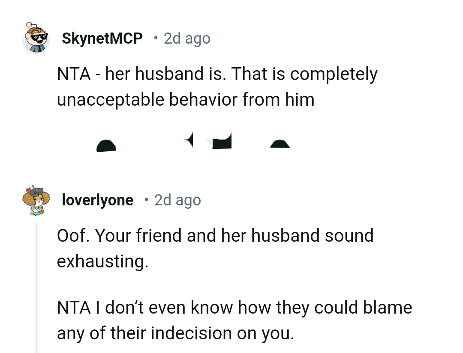Image resolution: width=463 pixels, height=353 pixels.
Task: Click the cat hat on loverlyone's avatar
Action: [36, 190]
